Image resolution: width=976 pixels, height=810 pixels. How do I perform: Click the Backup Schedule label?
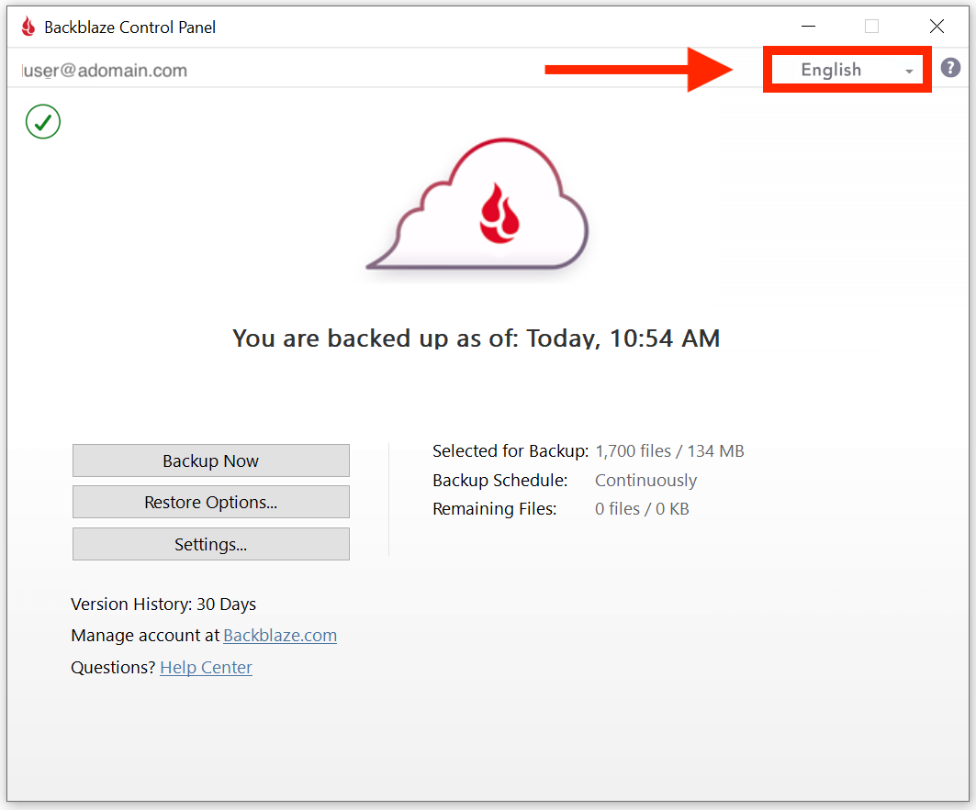click(500, 481)
